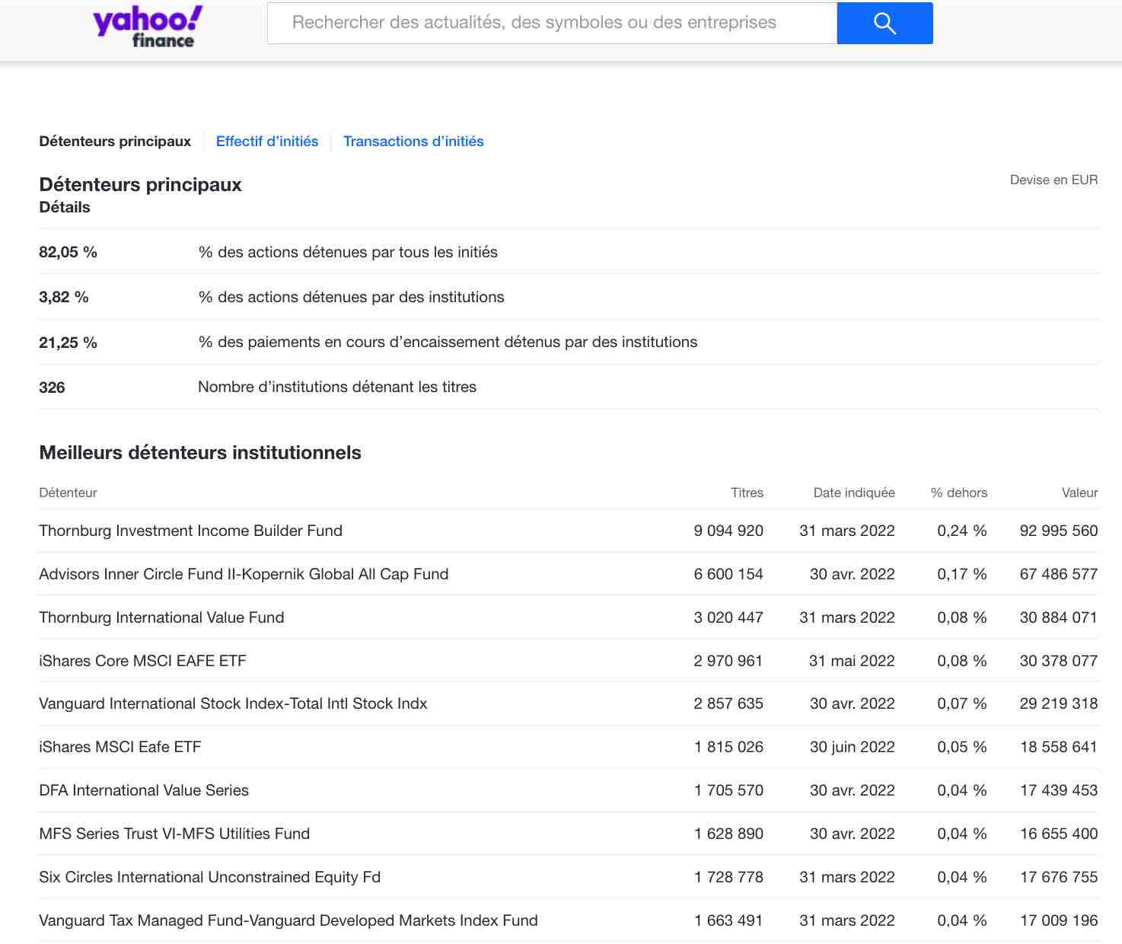The width and height of the screenshot is (1122, 944).
Task: Click the 21,25 % value
Action: click(x=68, y=343)
